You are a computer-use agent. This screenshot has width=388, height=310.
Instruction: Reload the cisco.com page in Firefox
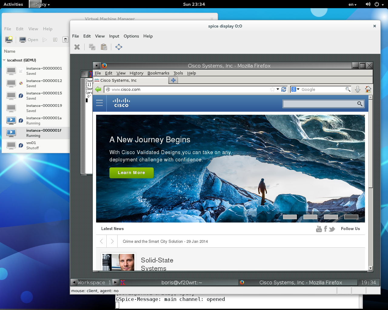coord(284,89)
